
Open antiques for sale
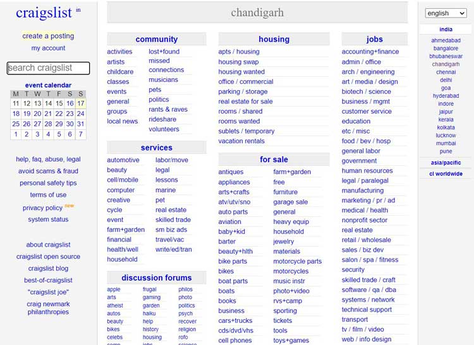click(x=231, y=172)
